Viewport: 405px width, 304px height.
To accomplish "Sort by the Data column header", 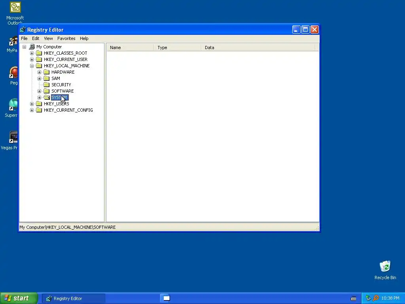I will 258,47.
